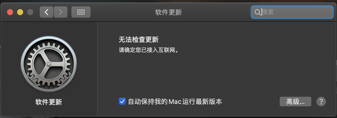Screen dimensions: 337x118
Task: Open help with the question mark button
Action: point(321,102)
